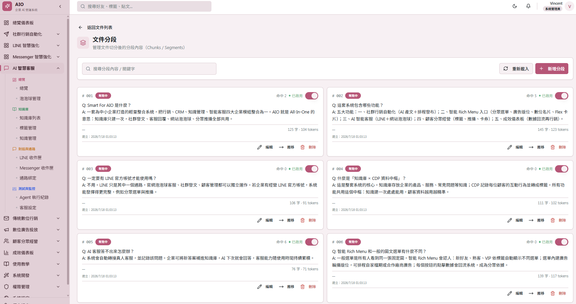Click the magnifier icon in top search bar
Viewport: 576px width, 304px height.
[x=83, y=6]
